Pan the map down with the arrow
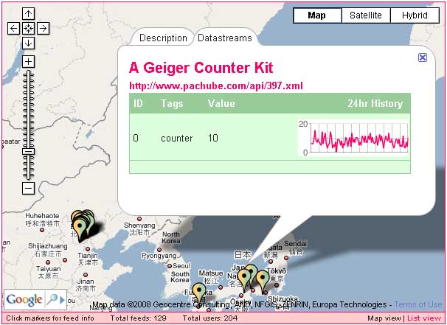447x325 pixels. [28, 43]
